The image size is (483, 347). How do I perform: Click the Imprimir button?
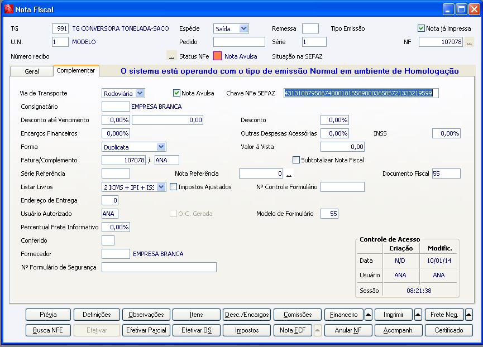pyautogui.click(x=393, y=315)
